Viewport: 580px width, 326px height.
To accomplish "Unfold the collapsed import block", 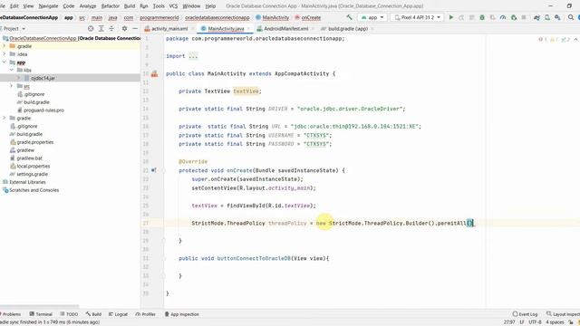I will click(193, 56).
